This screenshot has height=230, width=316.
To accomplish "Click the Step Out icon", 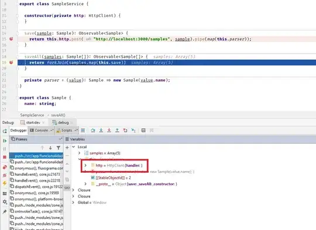I will (117, 130).
